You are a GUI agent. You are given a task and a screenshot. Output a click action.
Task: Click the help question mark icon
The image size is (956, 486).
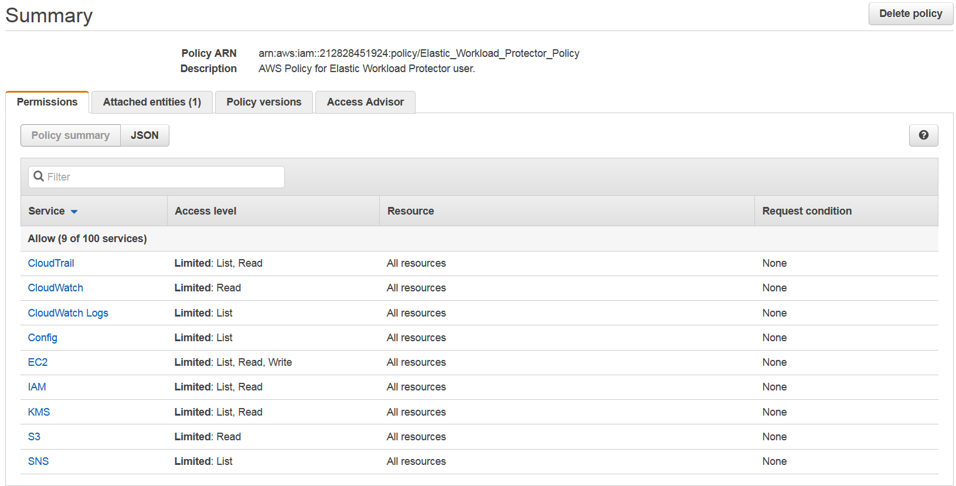click(923, 135)
